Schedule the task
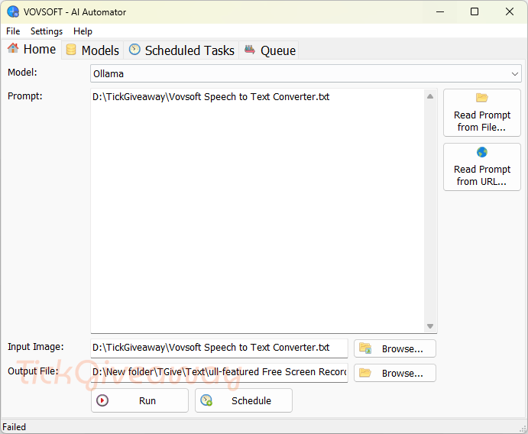The height and width of the screenshot is (434, 528). [244, 400]
